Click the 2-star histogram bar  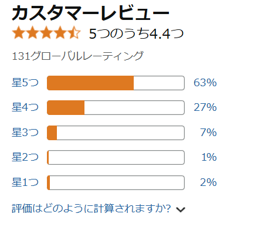click(x=116, y=157)
